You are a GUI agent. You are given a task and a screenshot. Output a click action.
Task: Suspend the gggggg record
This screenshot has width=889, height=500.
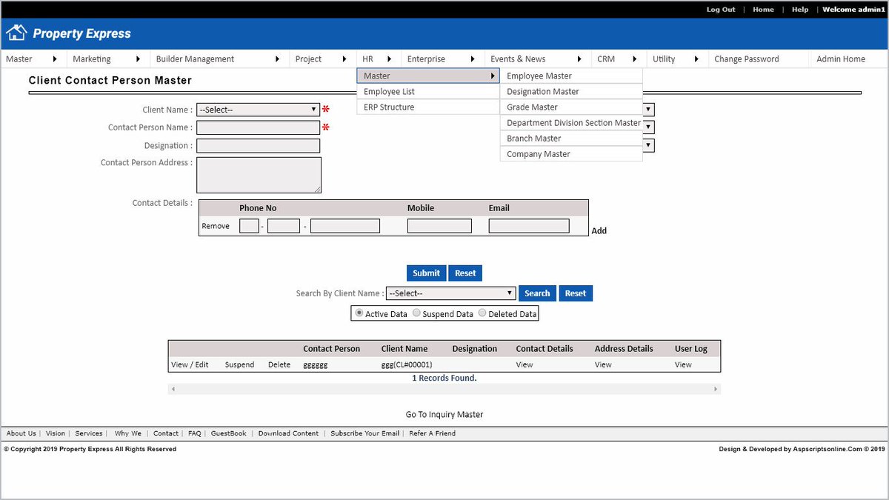pyautogui.click(x=239, y=364)
